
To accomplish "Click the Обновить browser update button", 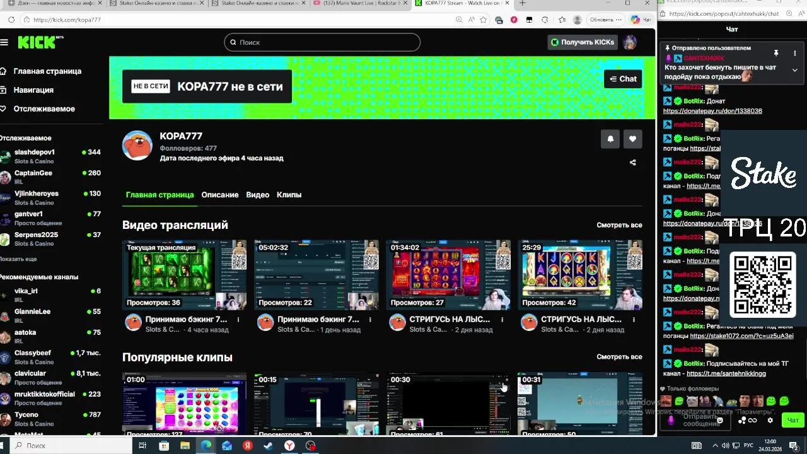I will coord(605,20).
